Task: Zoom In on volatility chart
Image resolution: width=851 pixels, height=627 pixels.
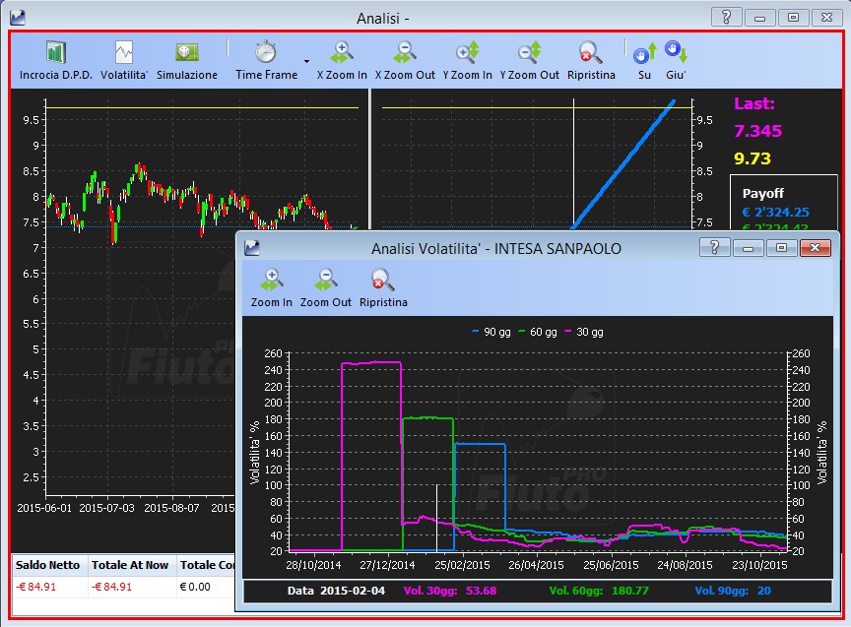Action: [x=272, y=288]
